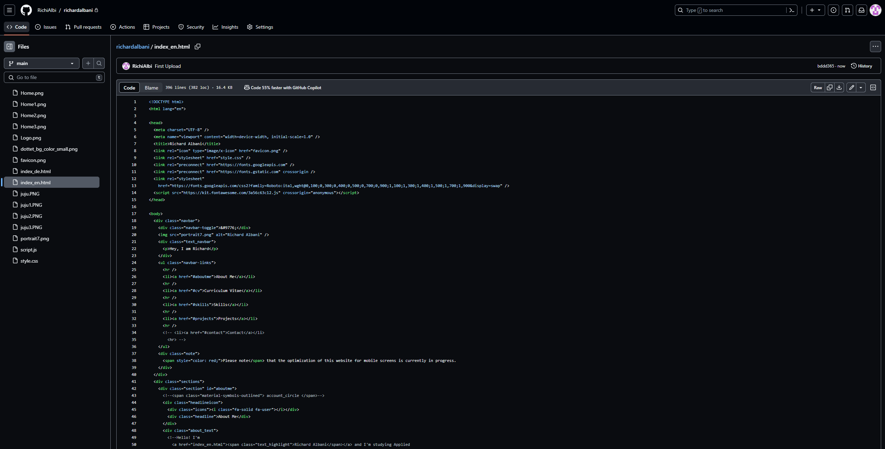Search files with magnifier icon

[99, 63]
